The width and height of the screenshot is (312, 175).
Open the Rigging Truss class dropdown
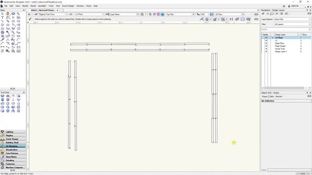point(66,14)
